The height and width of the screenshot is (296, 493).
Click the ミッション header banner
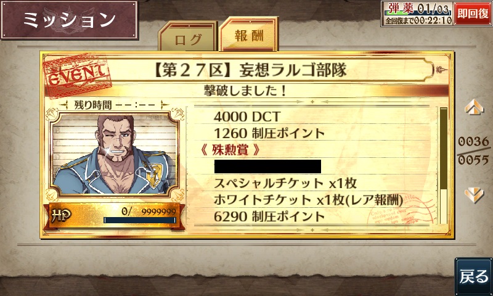[x=70, y=20]
